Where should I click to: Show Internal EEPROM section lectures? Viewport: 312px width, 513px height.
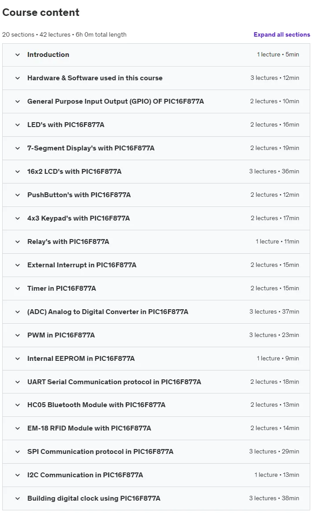156,359
